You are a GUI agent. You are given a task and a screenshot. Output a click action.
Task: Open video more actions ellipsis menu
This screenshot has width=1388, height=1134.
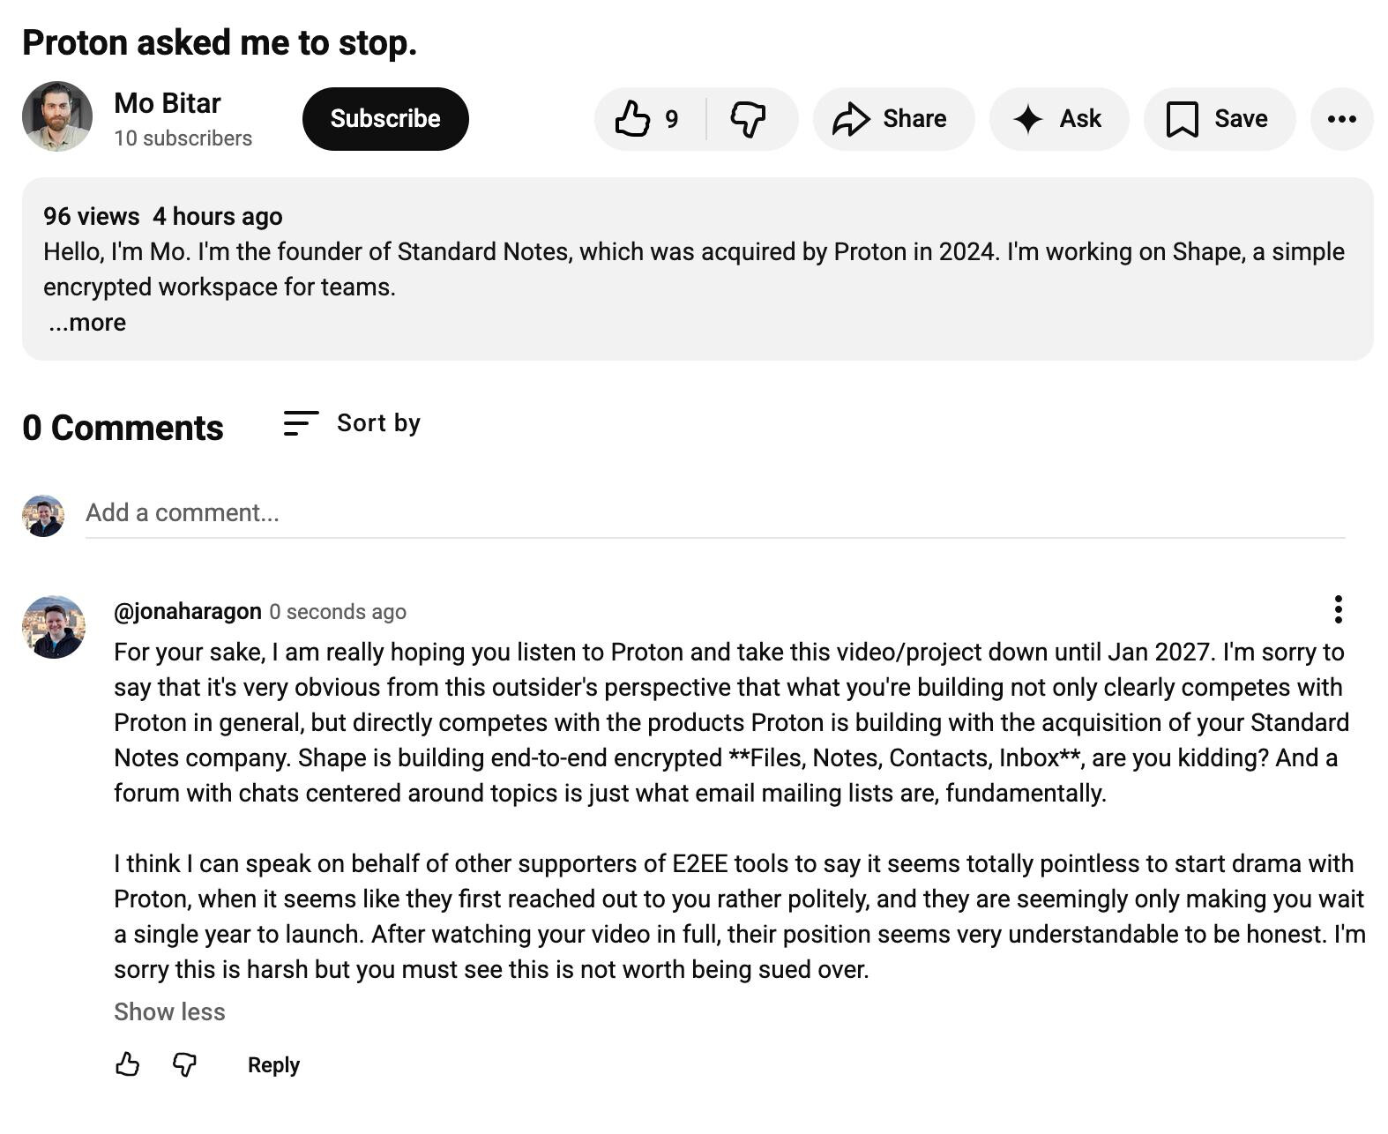pyautogui.click(x=1341, y=119)
